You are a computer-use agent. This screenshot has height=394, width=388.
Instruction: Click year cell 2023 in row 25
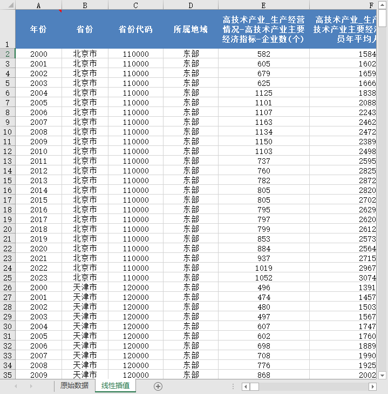pyautogui.click(x=38, y=278)
